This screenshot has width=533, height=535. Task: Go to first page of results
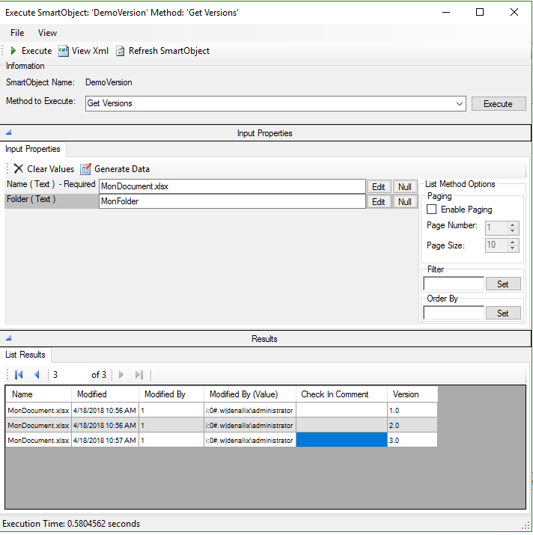pos(19,375)
